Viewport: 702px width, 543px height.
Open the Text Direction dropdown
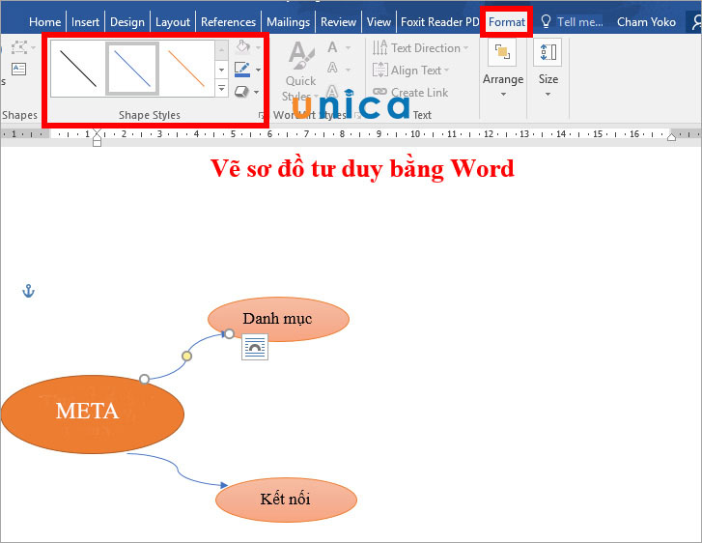pos(420,47)
